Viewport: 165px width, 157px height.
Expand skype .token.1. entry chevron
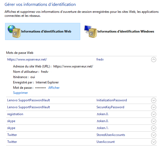click(x=154, y=128)
